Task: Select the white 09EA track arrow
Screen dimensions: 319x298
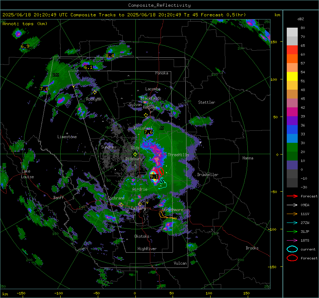Action: coord(292,205)
